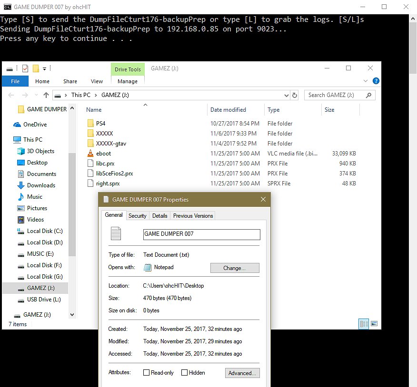Click the Up arrow navigation button
This screenshot has width=417, height=387.
[x=46, y=95]
